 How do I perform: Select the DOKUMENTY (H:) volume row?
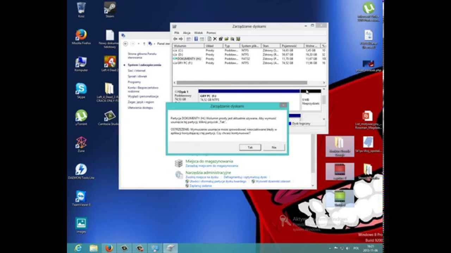coord(249,59)
